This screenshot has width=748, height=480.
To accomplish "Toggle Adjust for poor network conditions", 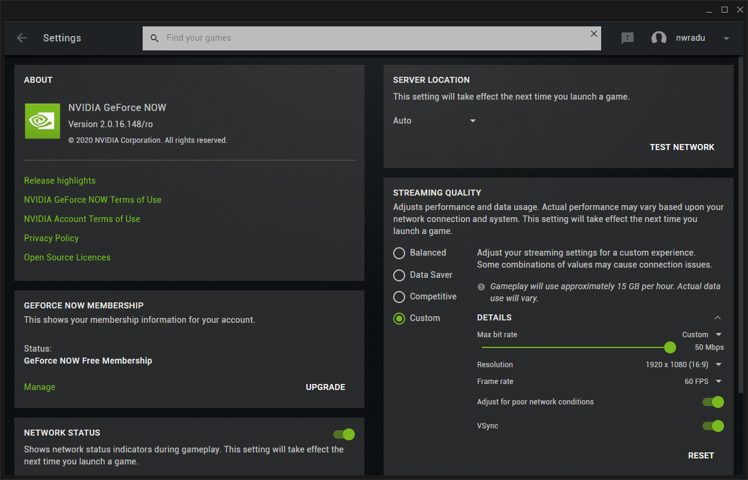I will pyautogui.click(x=713, y=402).
